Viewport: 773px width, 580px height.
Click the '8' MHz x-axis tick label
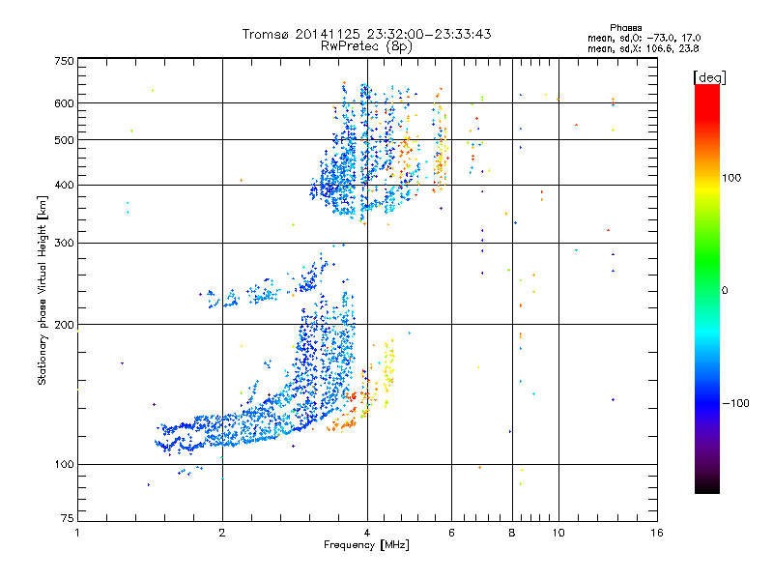coord(512,533)
